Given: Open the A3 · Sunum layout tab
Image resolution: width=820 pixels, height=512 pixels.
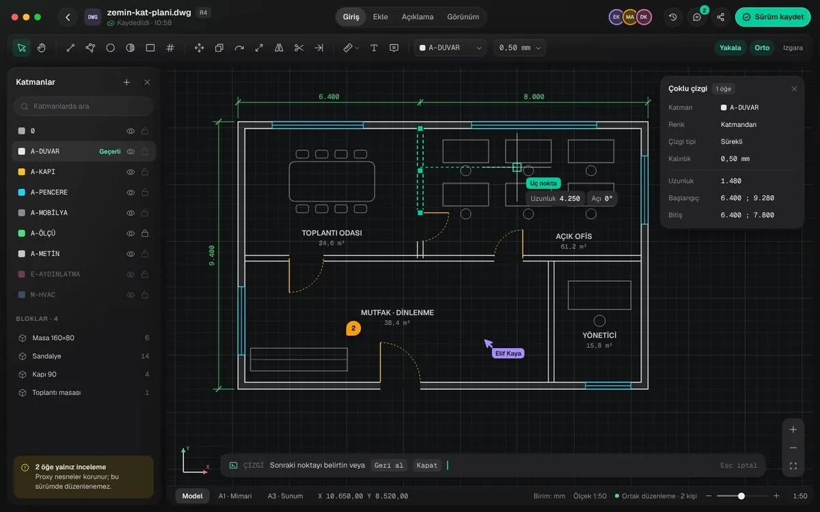Looking at the screenshot, I should coord(285,496).
